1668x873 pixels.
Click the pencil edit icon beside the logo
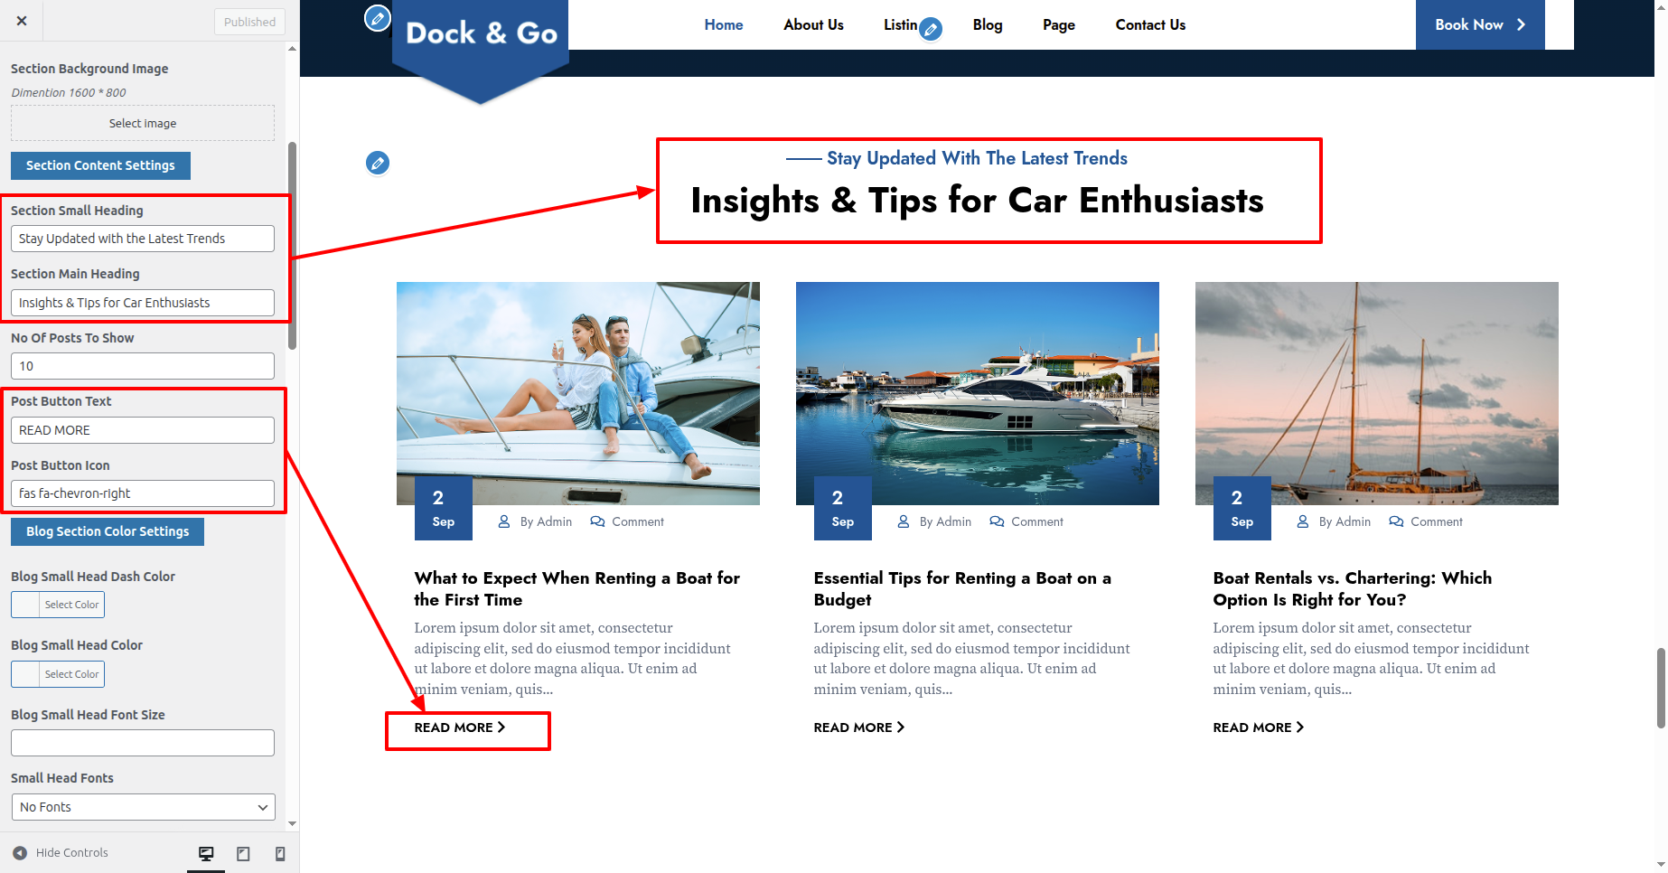378,17
